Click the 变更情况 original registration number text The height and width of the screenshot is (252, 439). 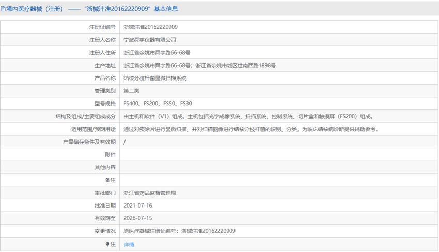(179, 231)
